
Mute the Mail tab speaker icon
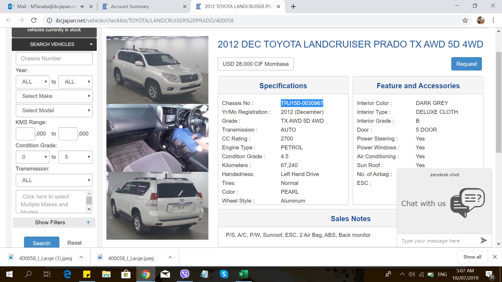click(82, 7)
